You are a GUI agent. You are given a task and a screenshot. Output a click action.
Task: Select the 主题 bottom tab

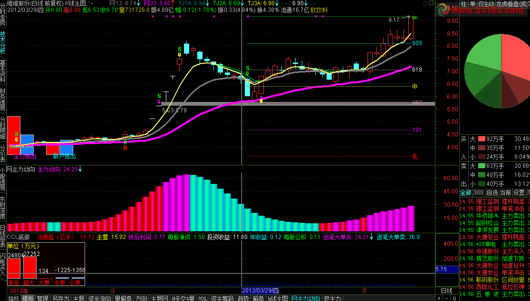pyautogui.click(x=79, y=298)
